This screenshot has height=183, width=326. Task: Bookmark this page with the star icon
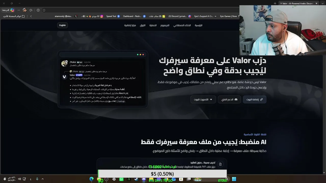[x=44, y=10]
